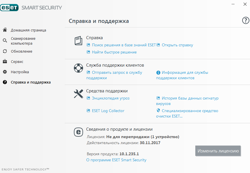The height and width of the screenshot is (173, 250).
Task: Click the Справка book icon
Action: [78, 41]
